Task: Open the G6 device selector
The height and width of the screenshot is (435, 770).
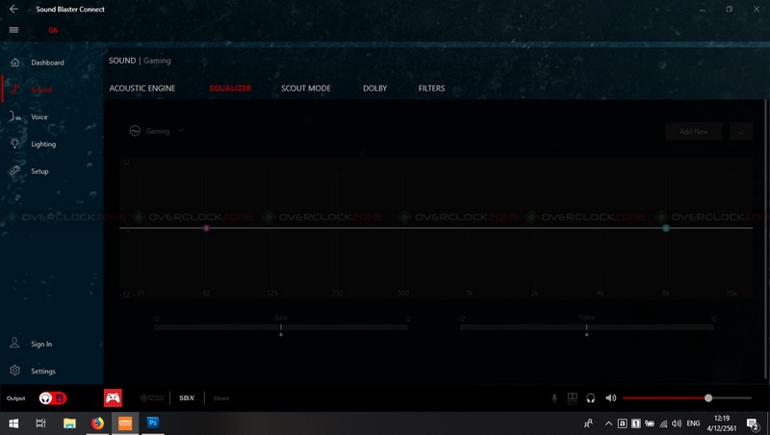Action: (53, 30)
